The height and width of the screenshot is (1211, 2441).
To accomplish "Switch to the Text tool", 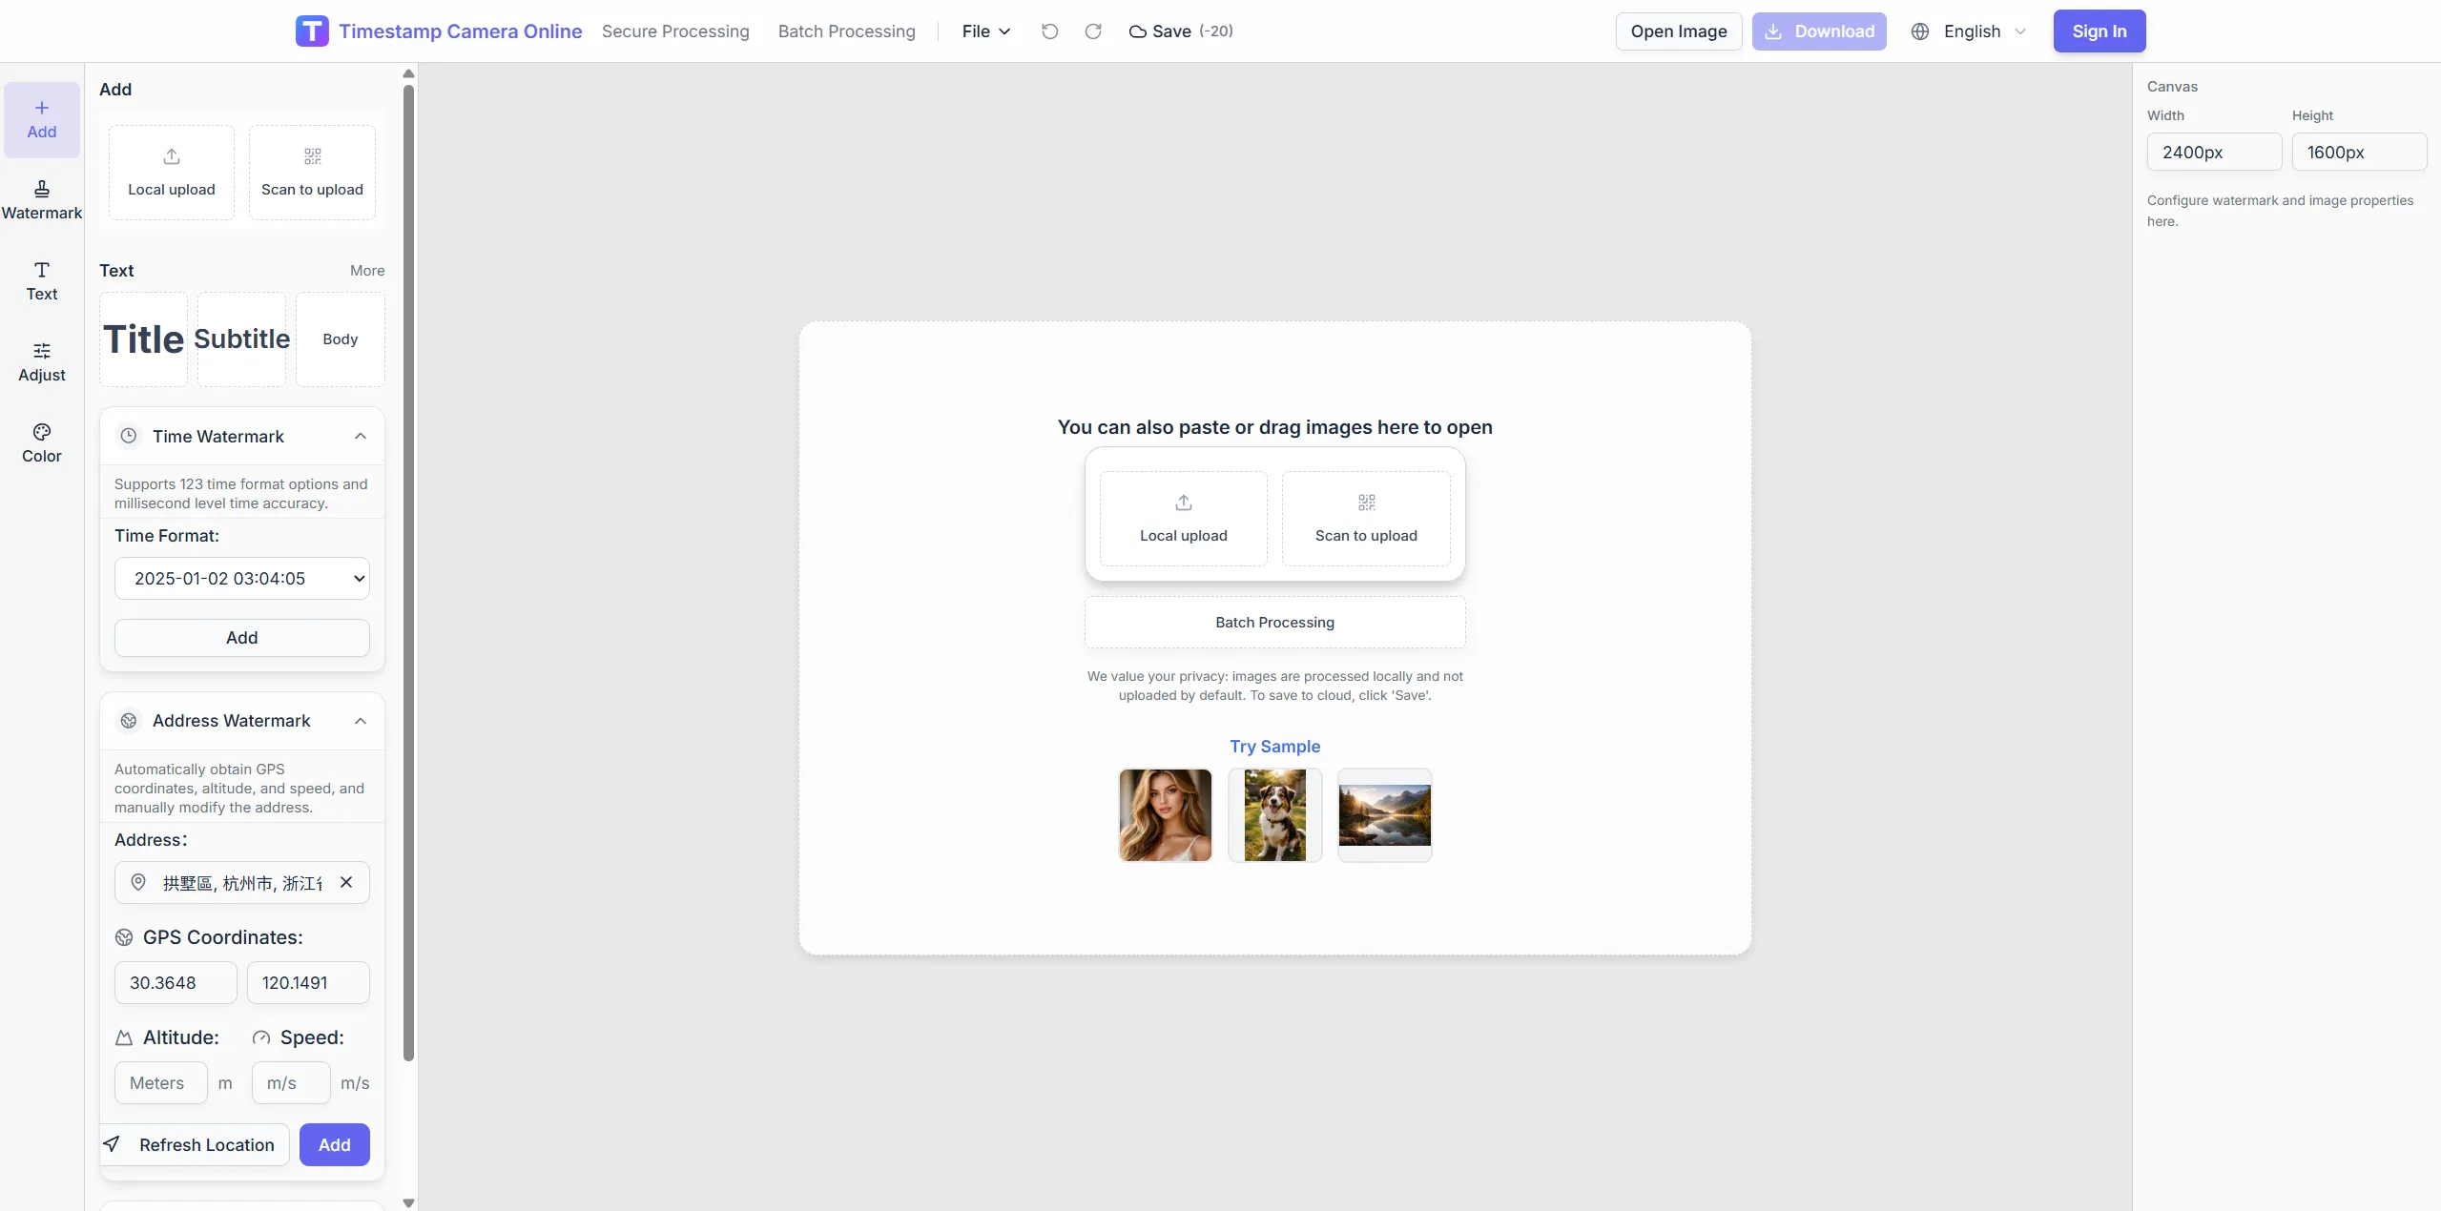I will [41, 279].
